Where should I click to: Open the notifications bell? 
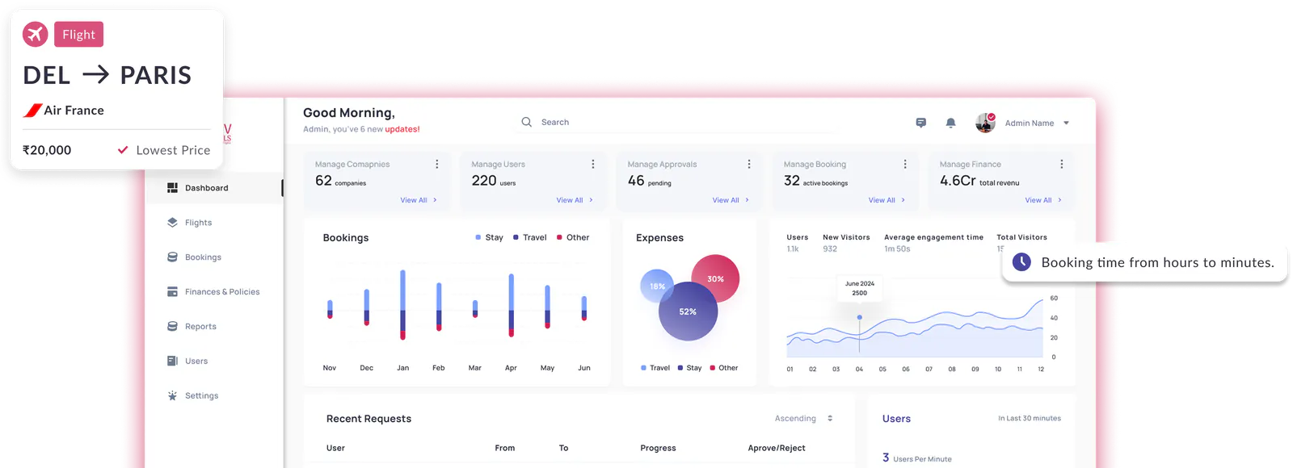pos(950,123)
